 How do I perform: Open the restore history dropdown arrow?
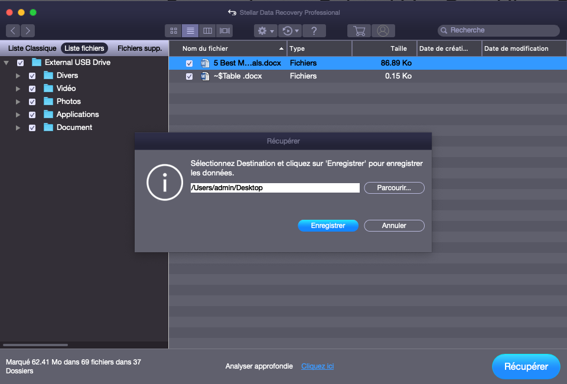pos(297,31)
